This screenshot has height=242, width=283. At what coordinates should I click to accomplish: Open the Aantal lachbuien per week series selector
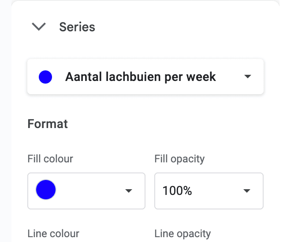145,77
